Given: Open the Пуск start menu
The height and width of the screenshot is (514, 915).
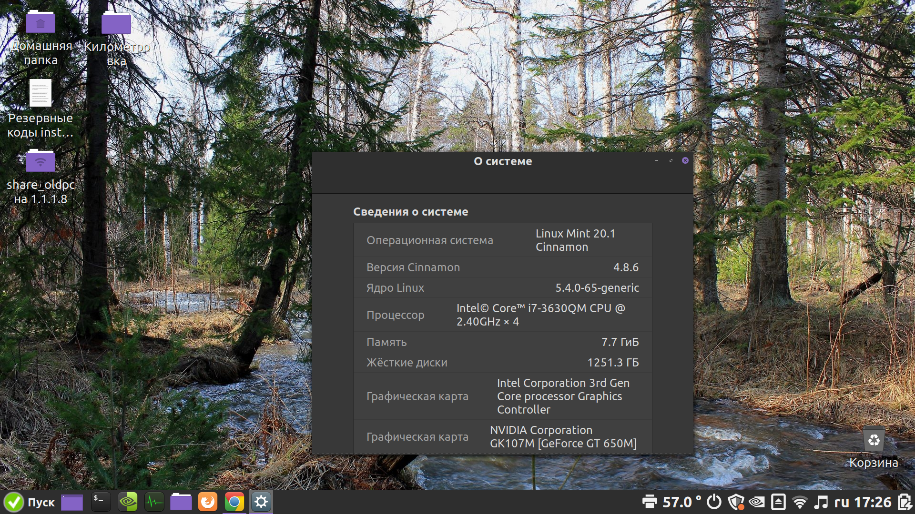Looking at the screenshot, I should coord(30,502).
